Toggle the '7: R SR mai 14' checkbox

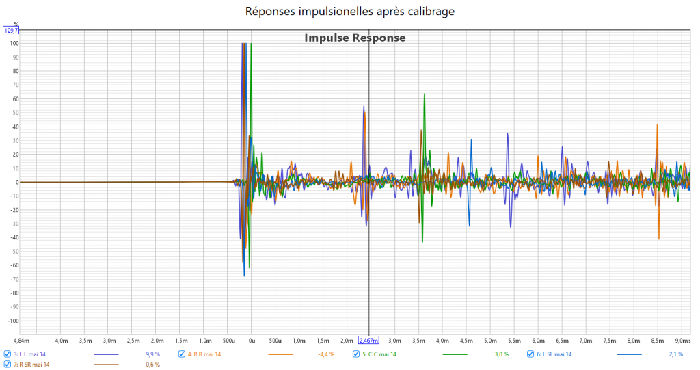(8, 365)
